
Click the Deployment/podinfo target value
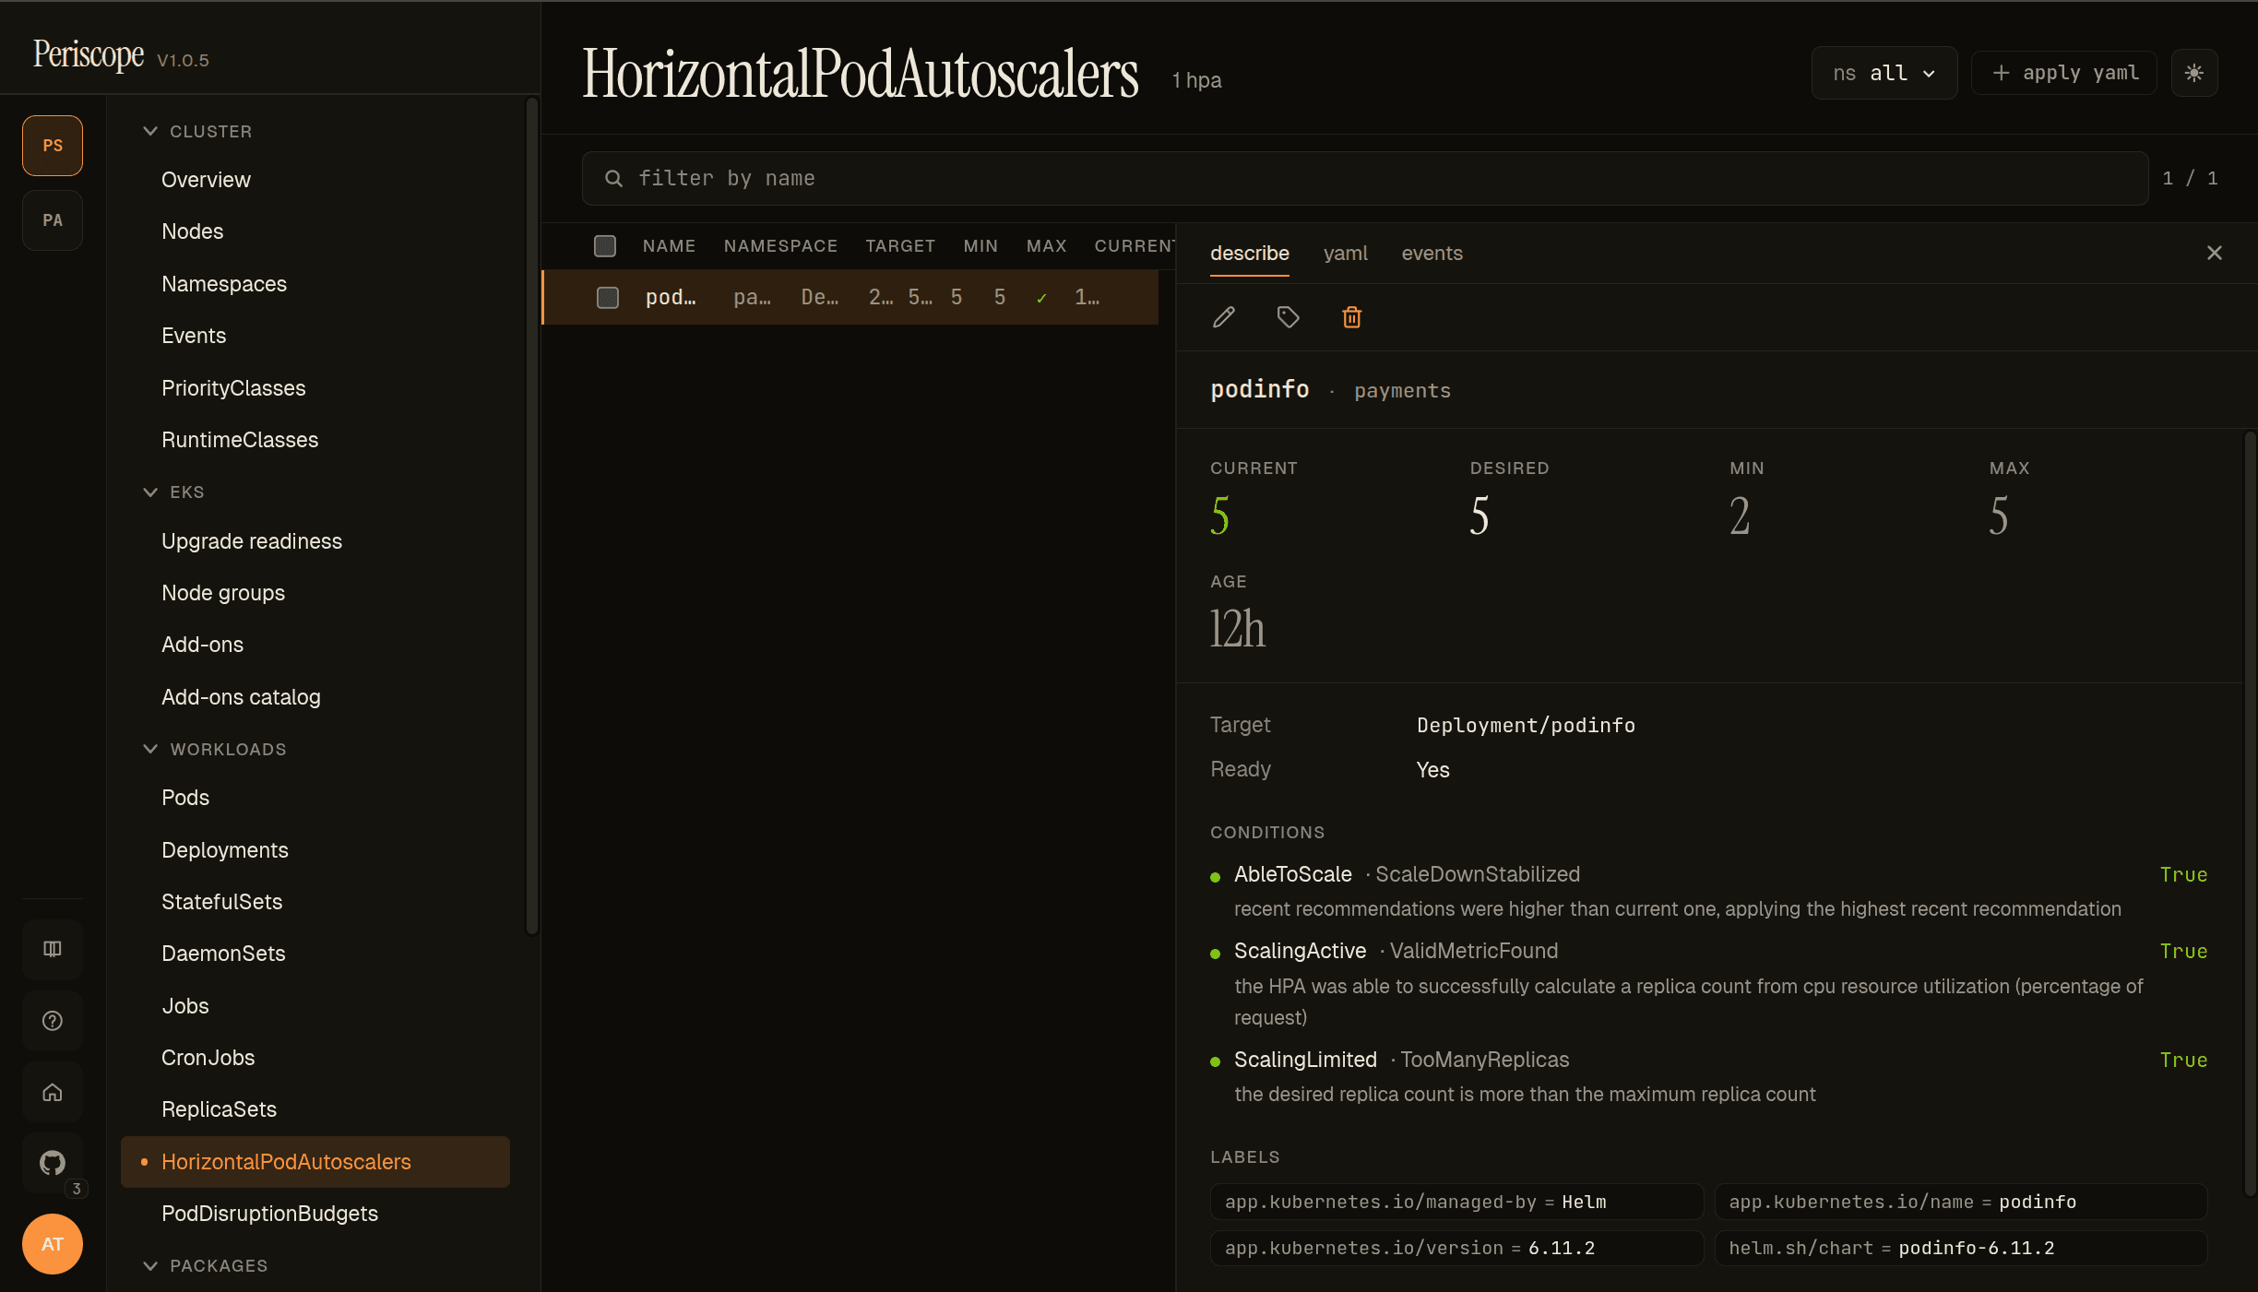click(x=1526, y=726)
